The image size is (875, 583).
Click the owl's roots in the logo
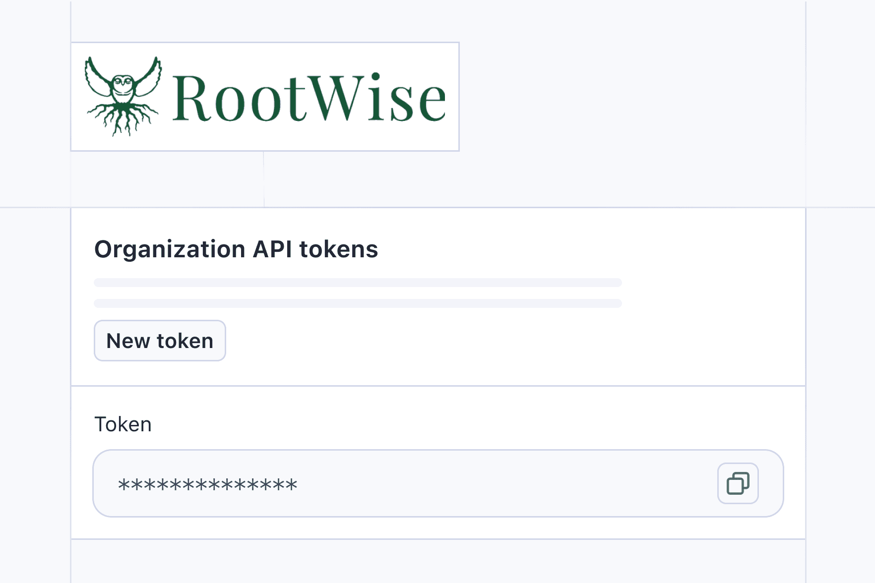coord(123,119)
